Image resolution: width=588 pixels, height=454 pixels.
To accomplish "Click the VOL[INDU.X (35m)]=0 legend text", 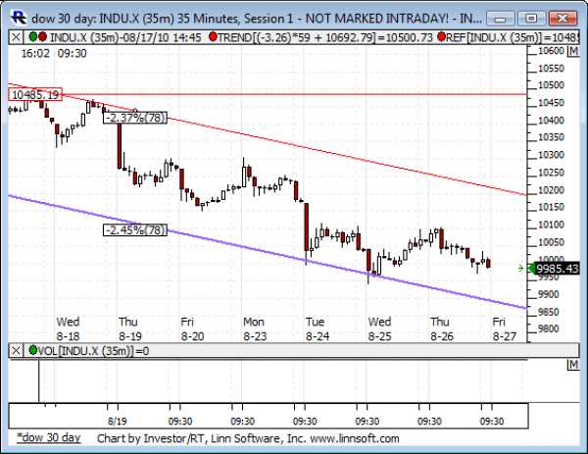I will [x=94, y=351].
